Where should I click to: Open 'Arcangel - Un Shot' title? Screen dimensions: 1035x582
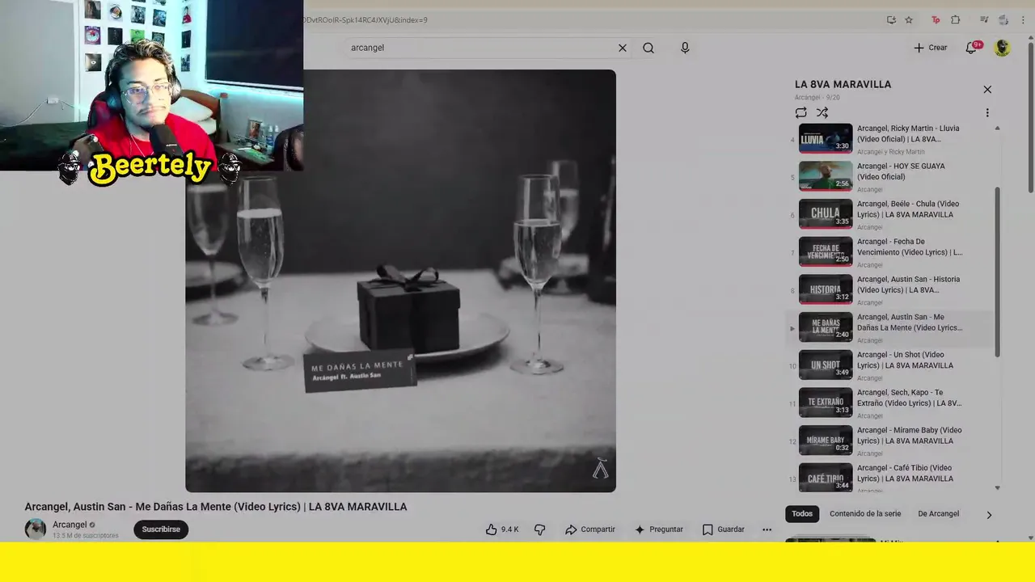click(905, 360)
